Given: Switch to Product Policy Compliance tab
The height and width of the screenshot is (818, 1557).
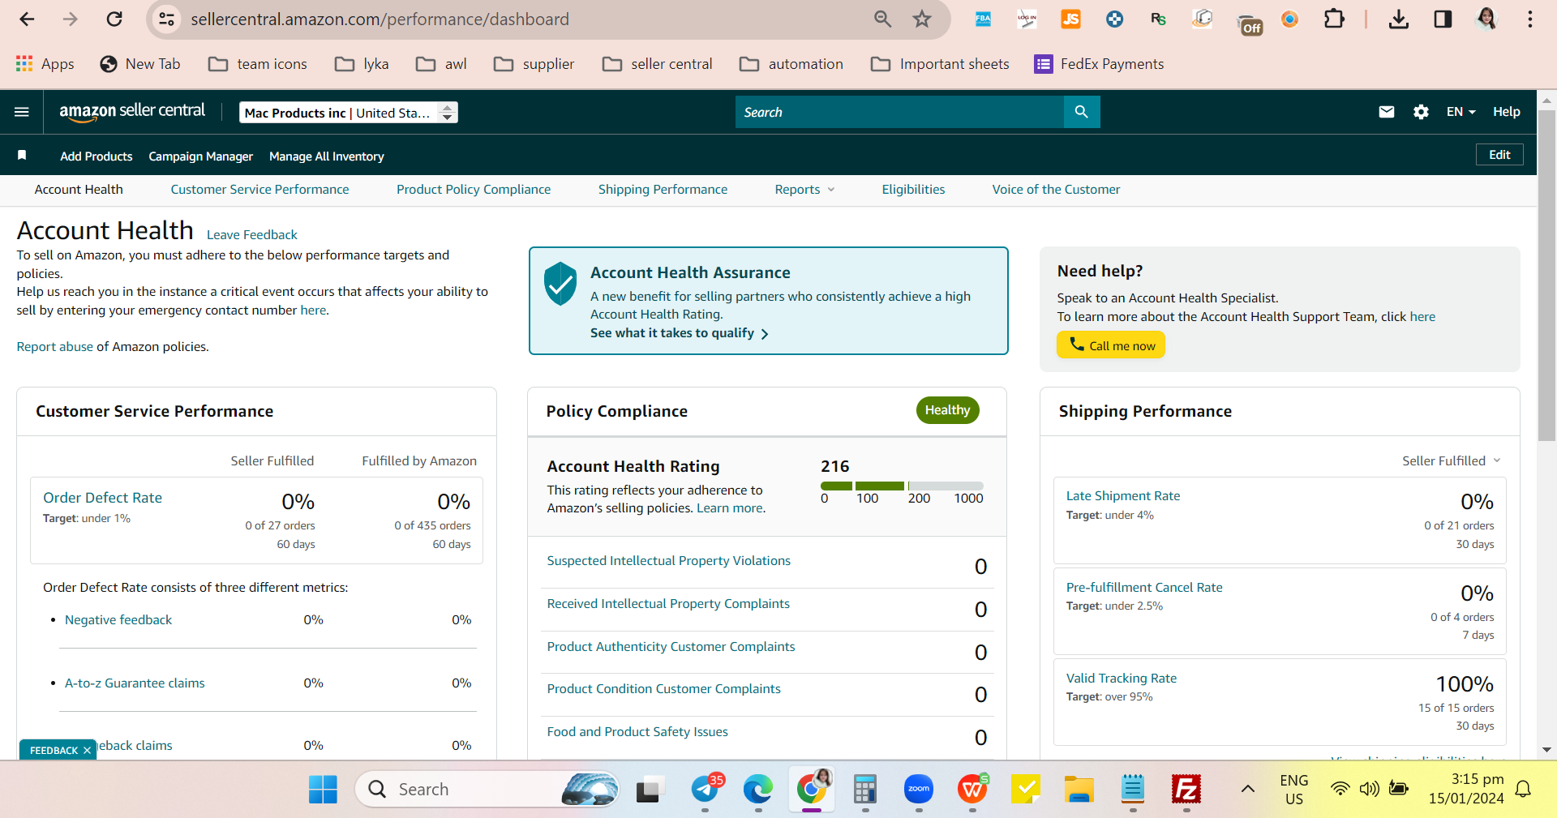Looking at the screenshot, I should [x=474, y=190].
